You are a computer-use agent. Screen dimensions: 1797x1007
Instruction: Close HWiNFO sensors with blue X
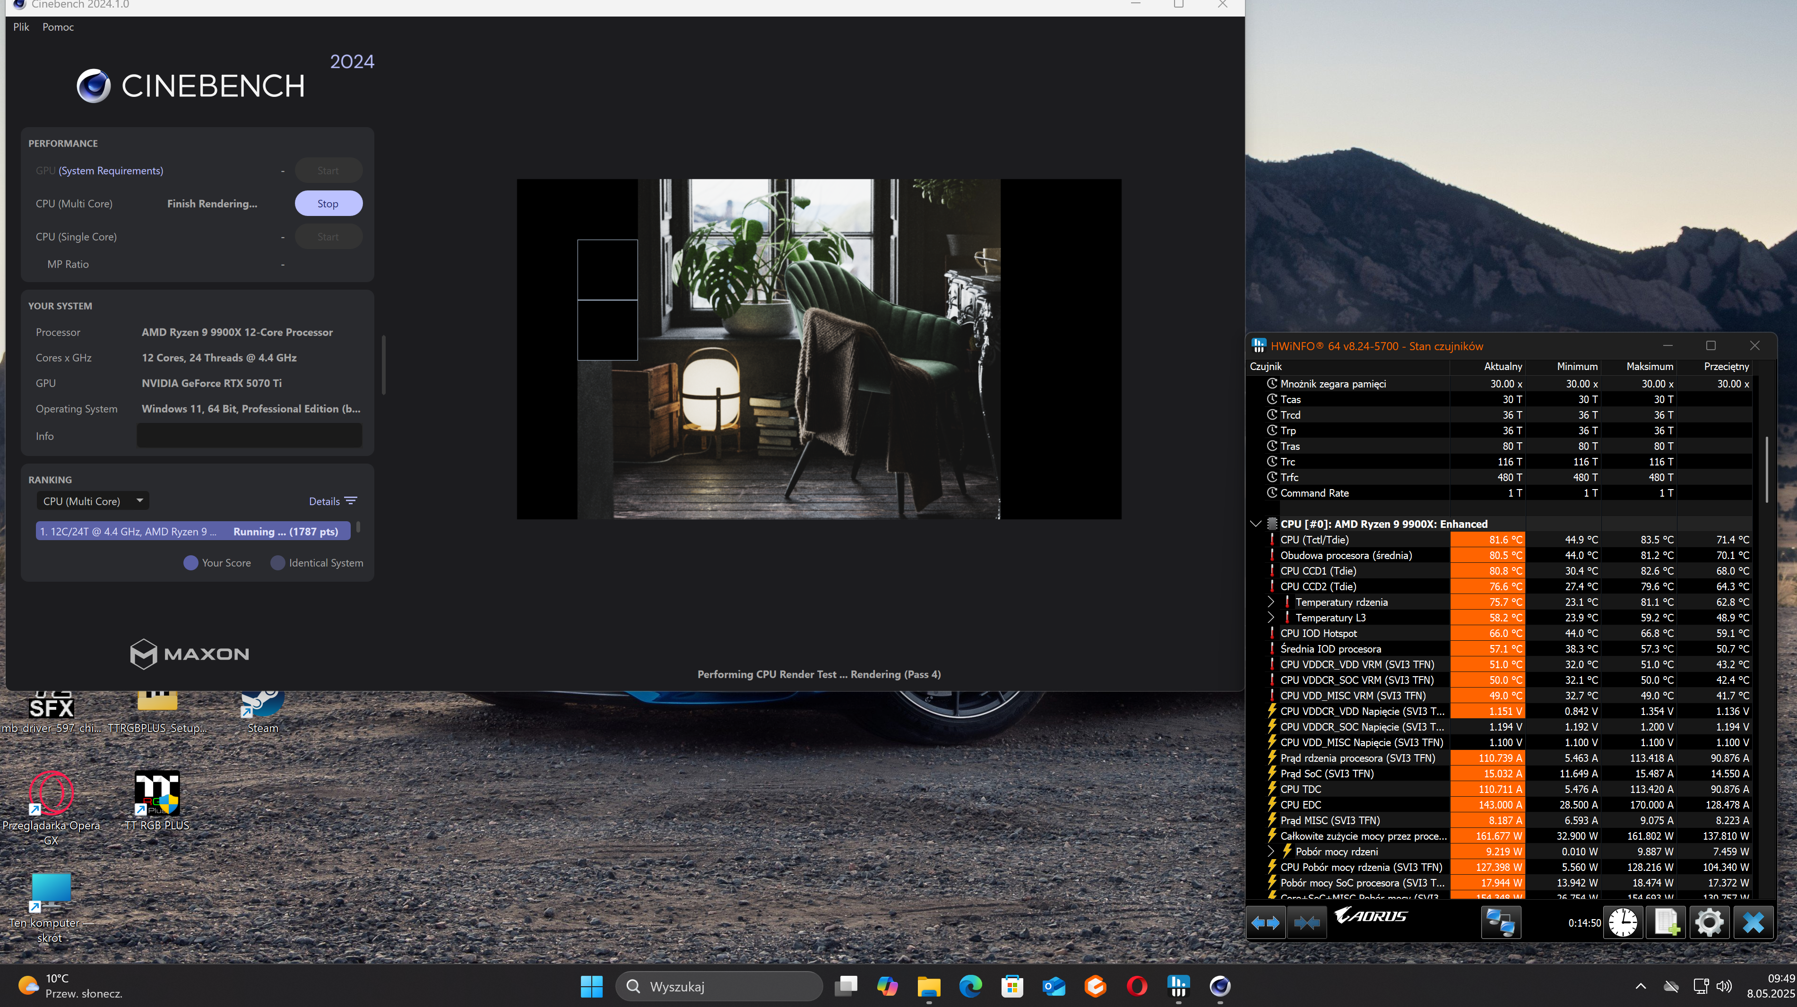[1753, 922]
